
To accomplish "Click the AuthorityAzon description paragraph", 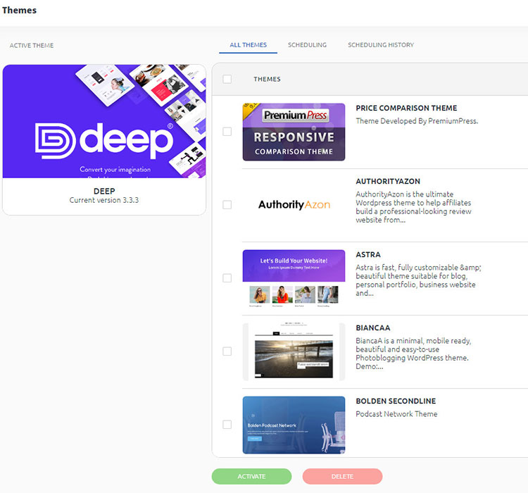I will 413,207.
